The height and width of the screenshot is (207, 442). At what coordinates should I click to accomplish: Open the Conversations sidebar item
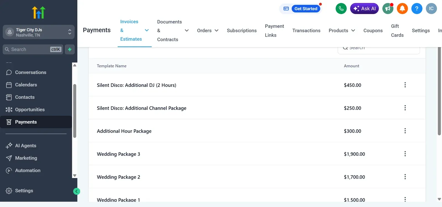click(36, 72)
